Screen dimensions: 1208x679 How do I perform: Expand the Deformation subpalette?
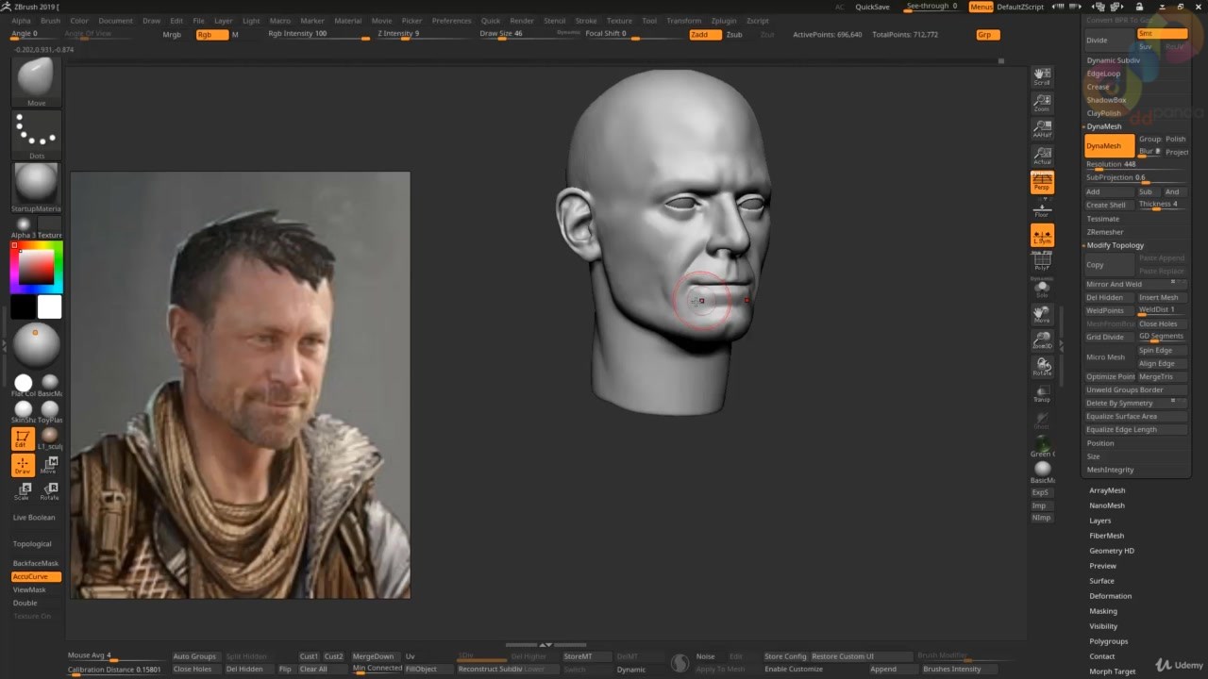tap(1111, 596)
